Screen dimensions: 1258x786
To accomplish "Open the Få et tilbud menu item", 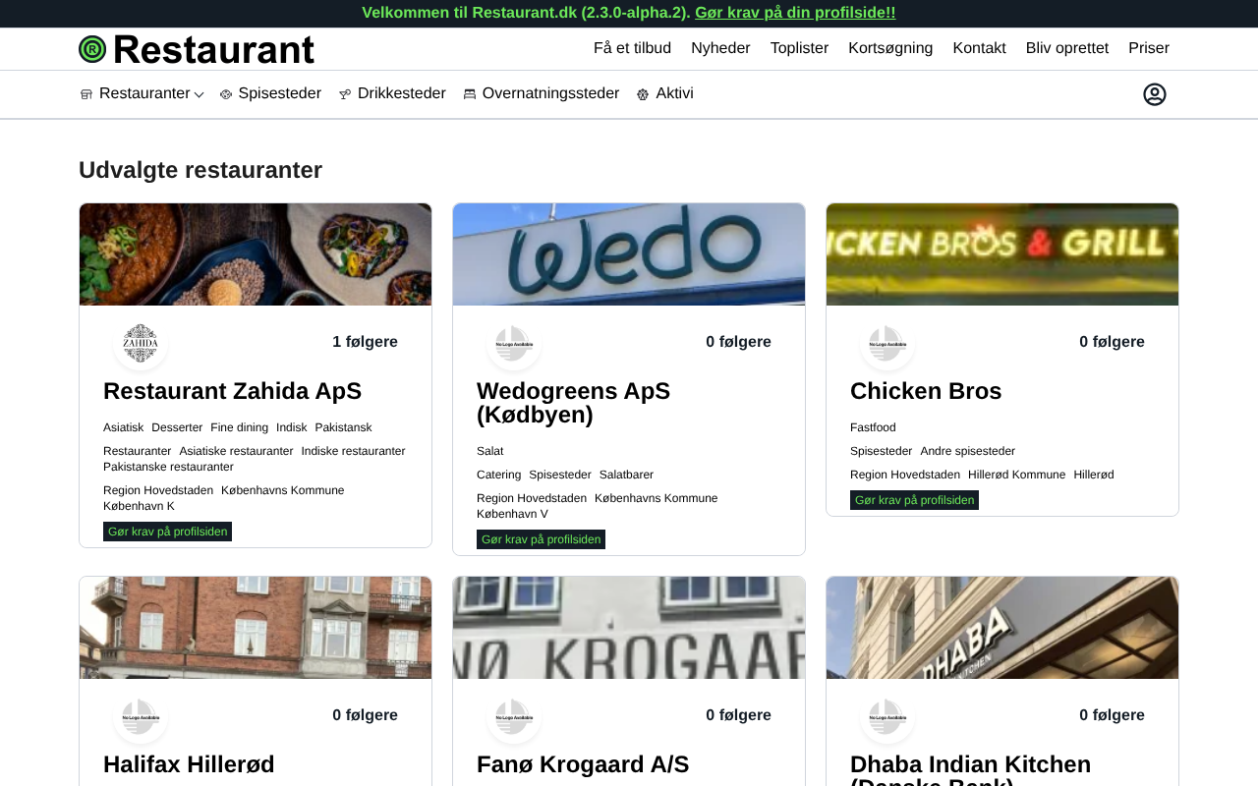I will click(632, 48).
